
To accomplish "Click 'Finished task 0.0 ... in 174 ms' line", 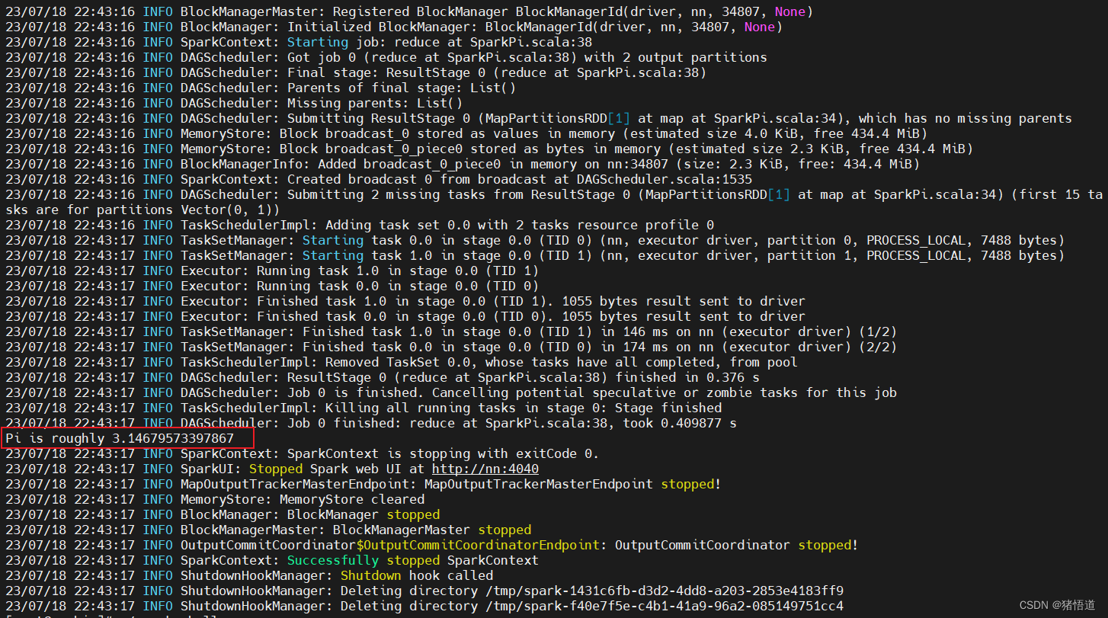I will coord(451,347).
